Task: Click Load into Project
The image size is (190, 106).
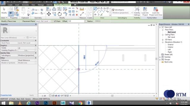Action: (x=145, y=11)
